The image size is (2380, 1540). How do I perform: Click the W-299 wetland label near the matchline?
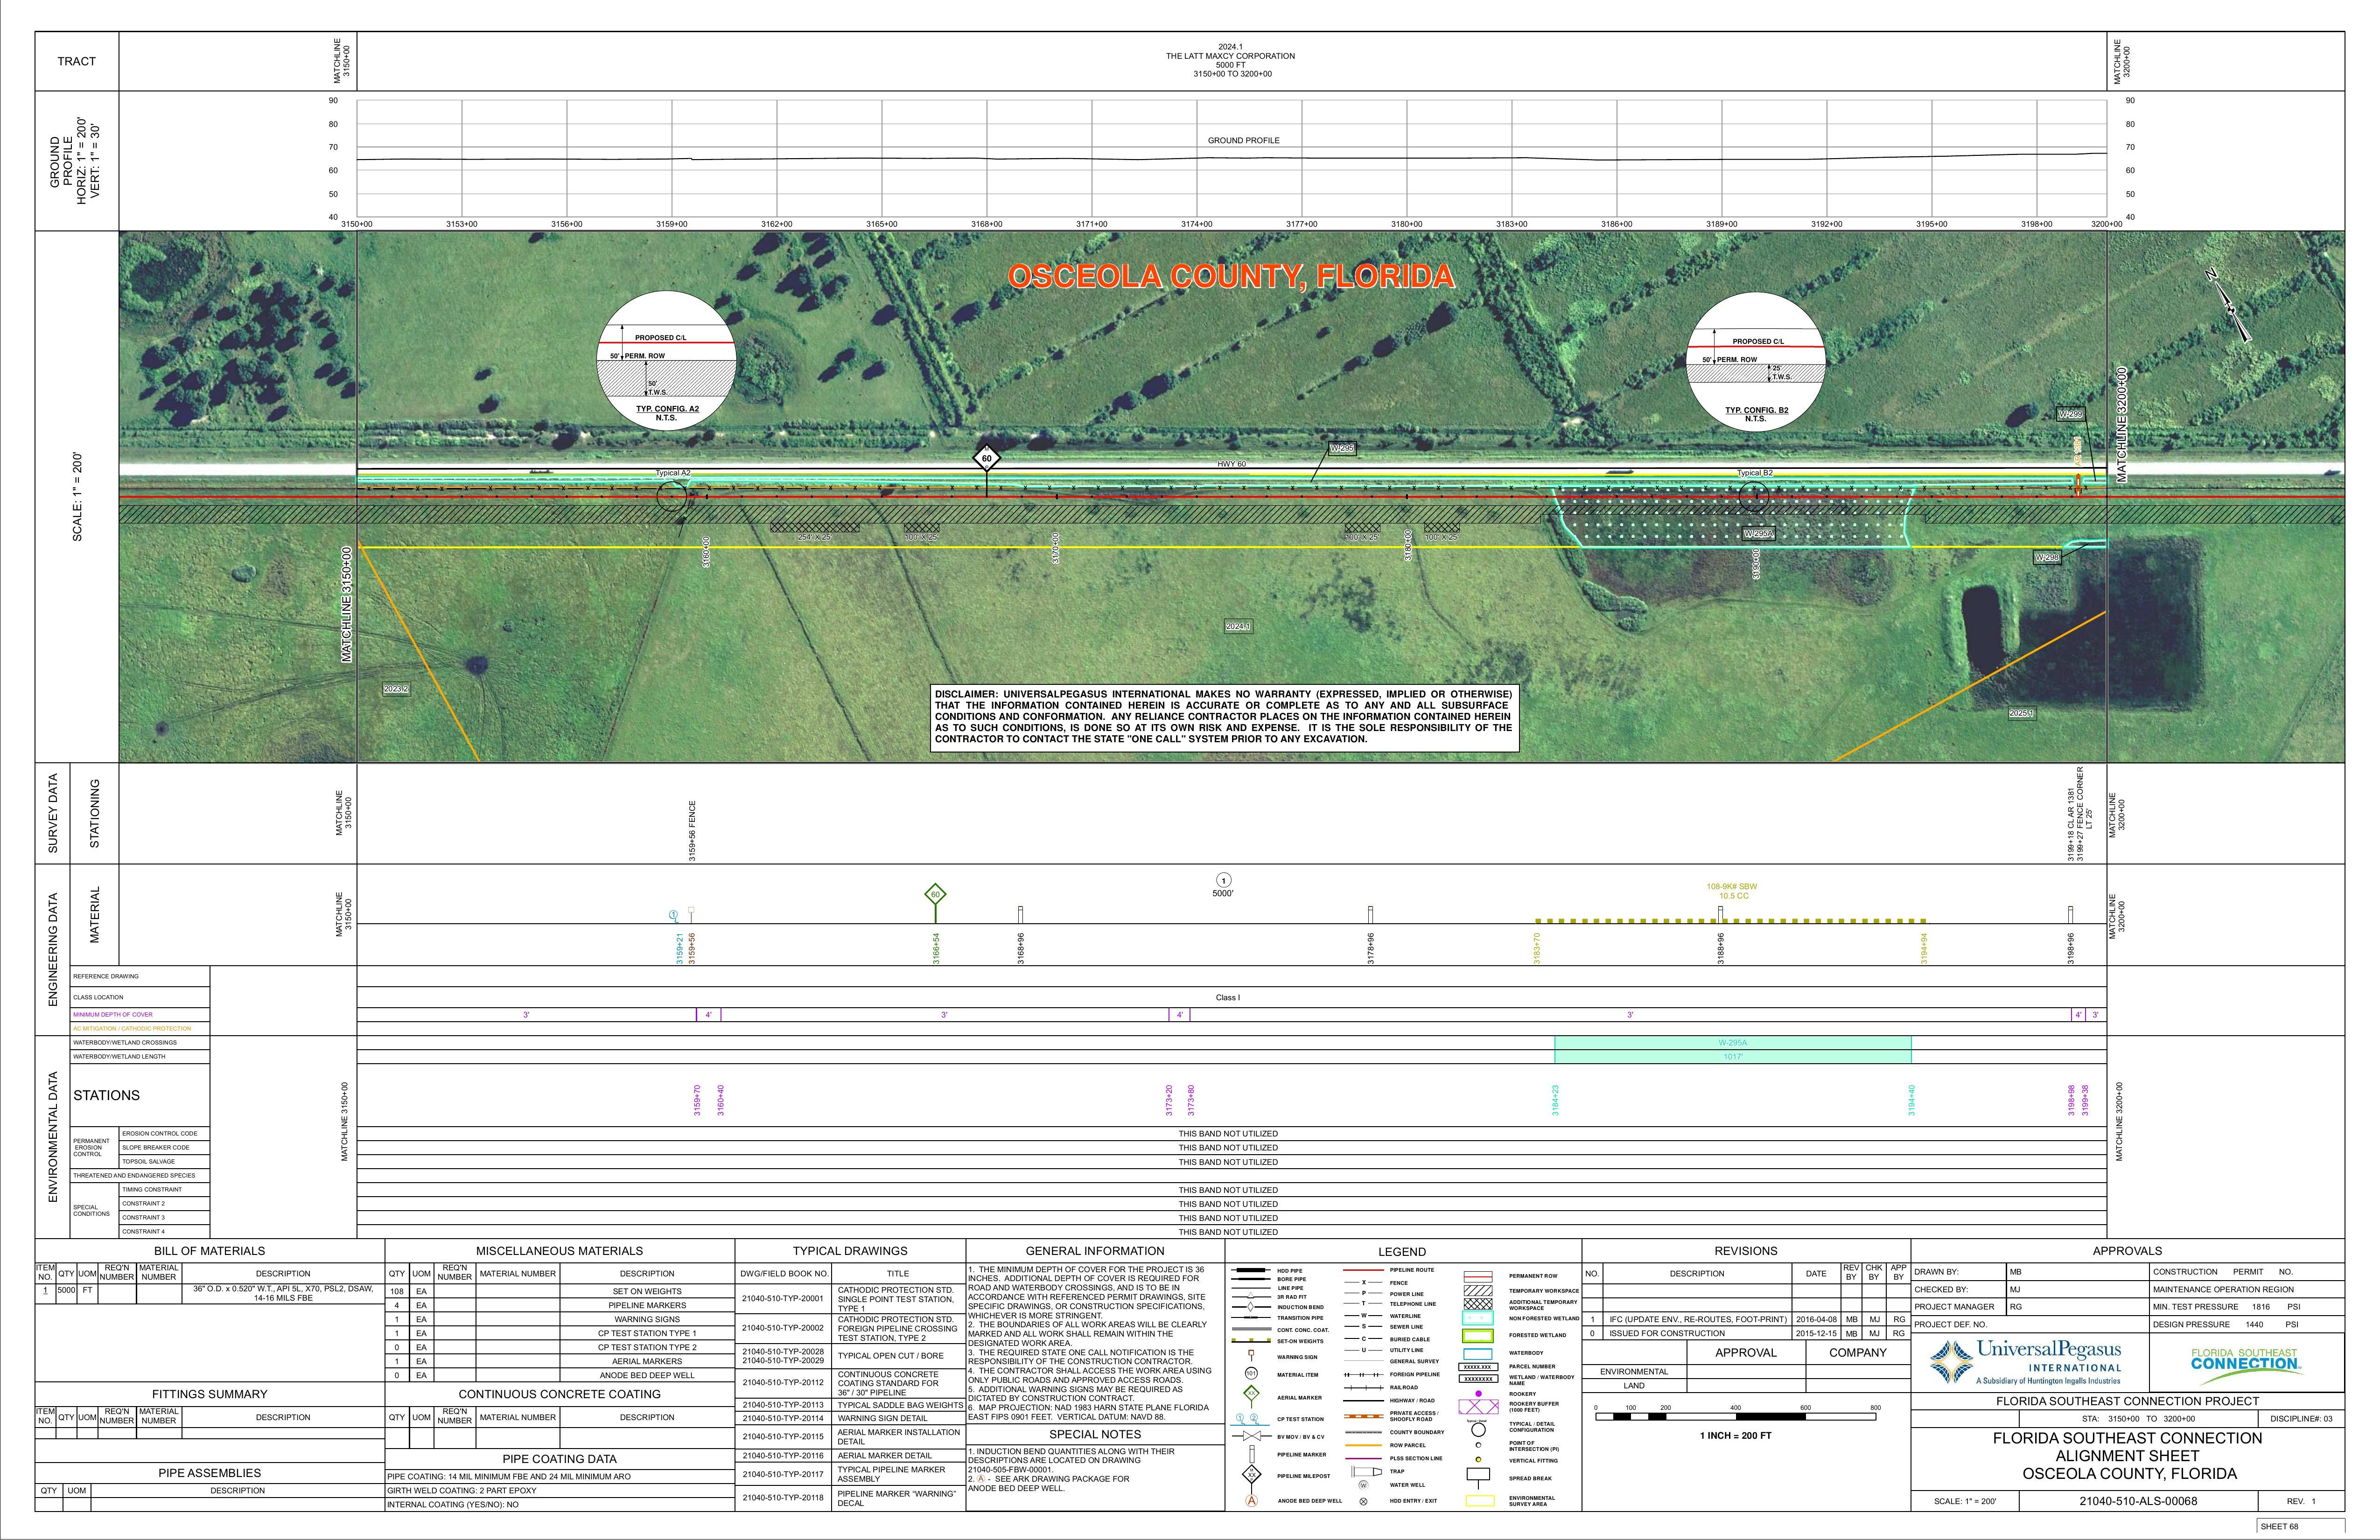pos(2070,414)
